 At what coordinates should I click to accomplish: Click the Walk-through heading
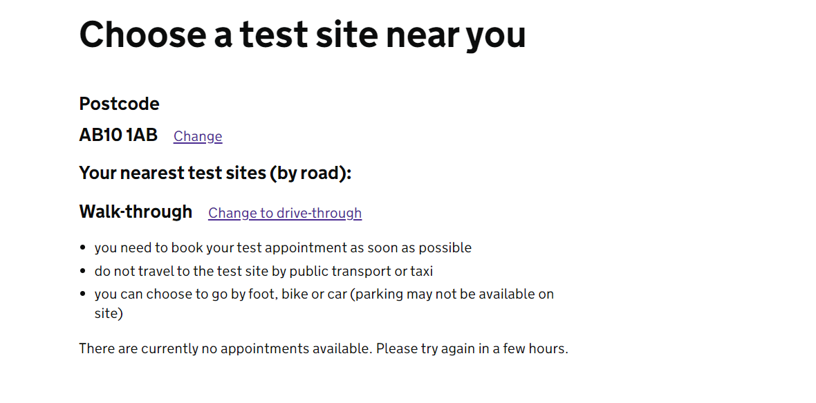(x=136, y=212)
